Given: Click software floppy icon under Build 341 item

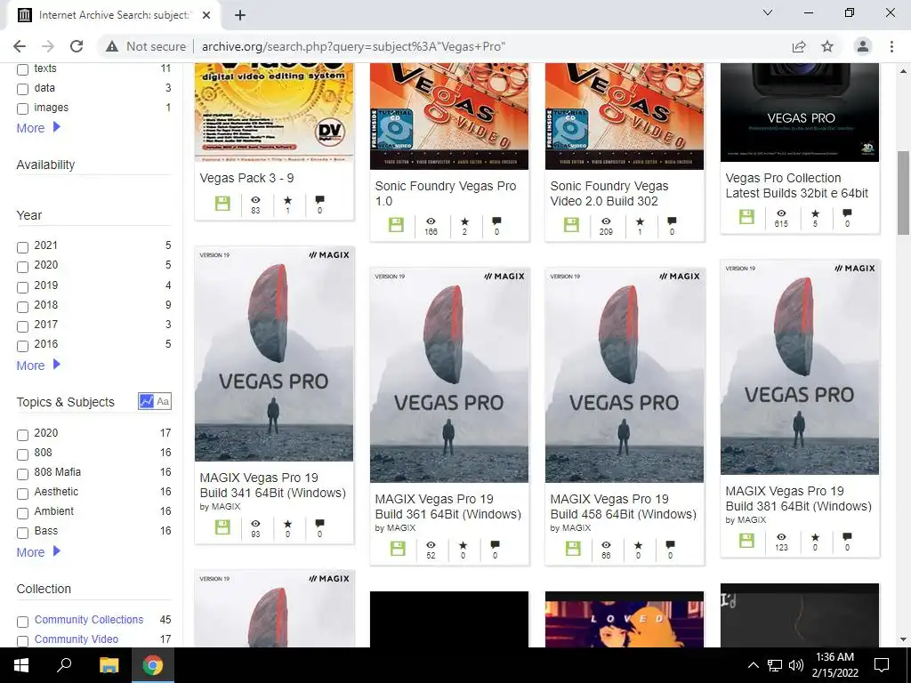Looking at the screenshot, I should [222, 526].
